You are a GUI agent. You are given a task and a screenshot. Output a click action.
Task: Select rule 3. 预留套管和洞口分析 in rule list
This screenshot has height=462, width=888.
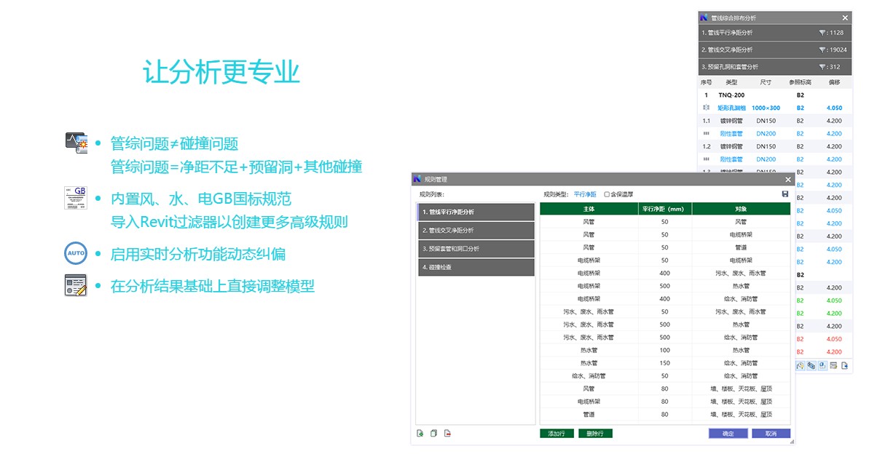[475, 249]
